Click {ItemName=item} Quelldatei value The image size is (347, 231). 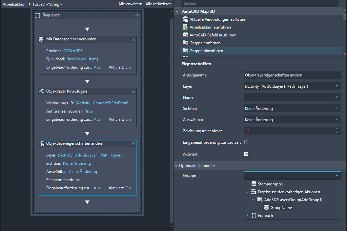click(82, 59)
